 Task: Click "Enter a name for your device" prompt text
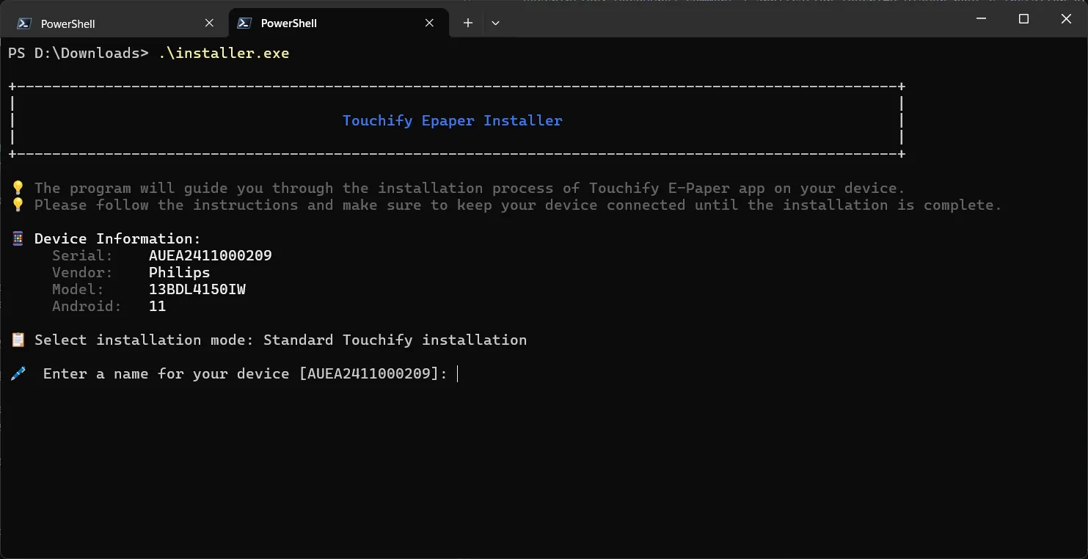167,374
